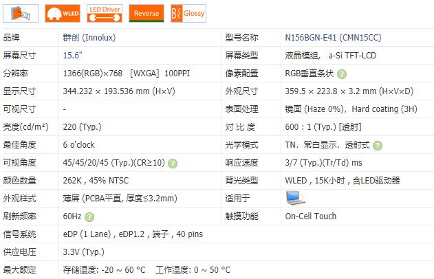Click the 屏幕类型 row label

(241, 55)
